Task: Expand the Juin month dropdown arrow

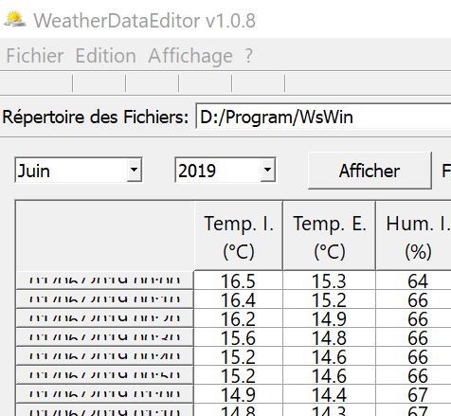Action: point(135,170)
